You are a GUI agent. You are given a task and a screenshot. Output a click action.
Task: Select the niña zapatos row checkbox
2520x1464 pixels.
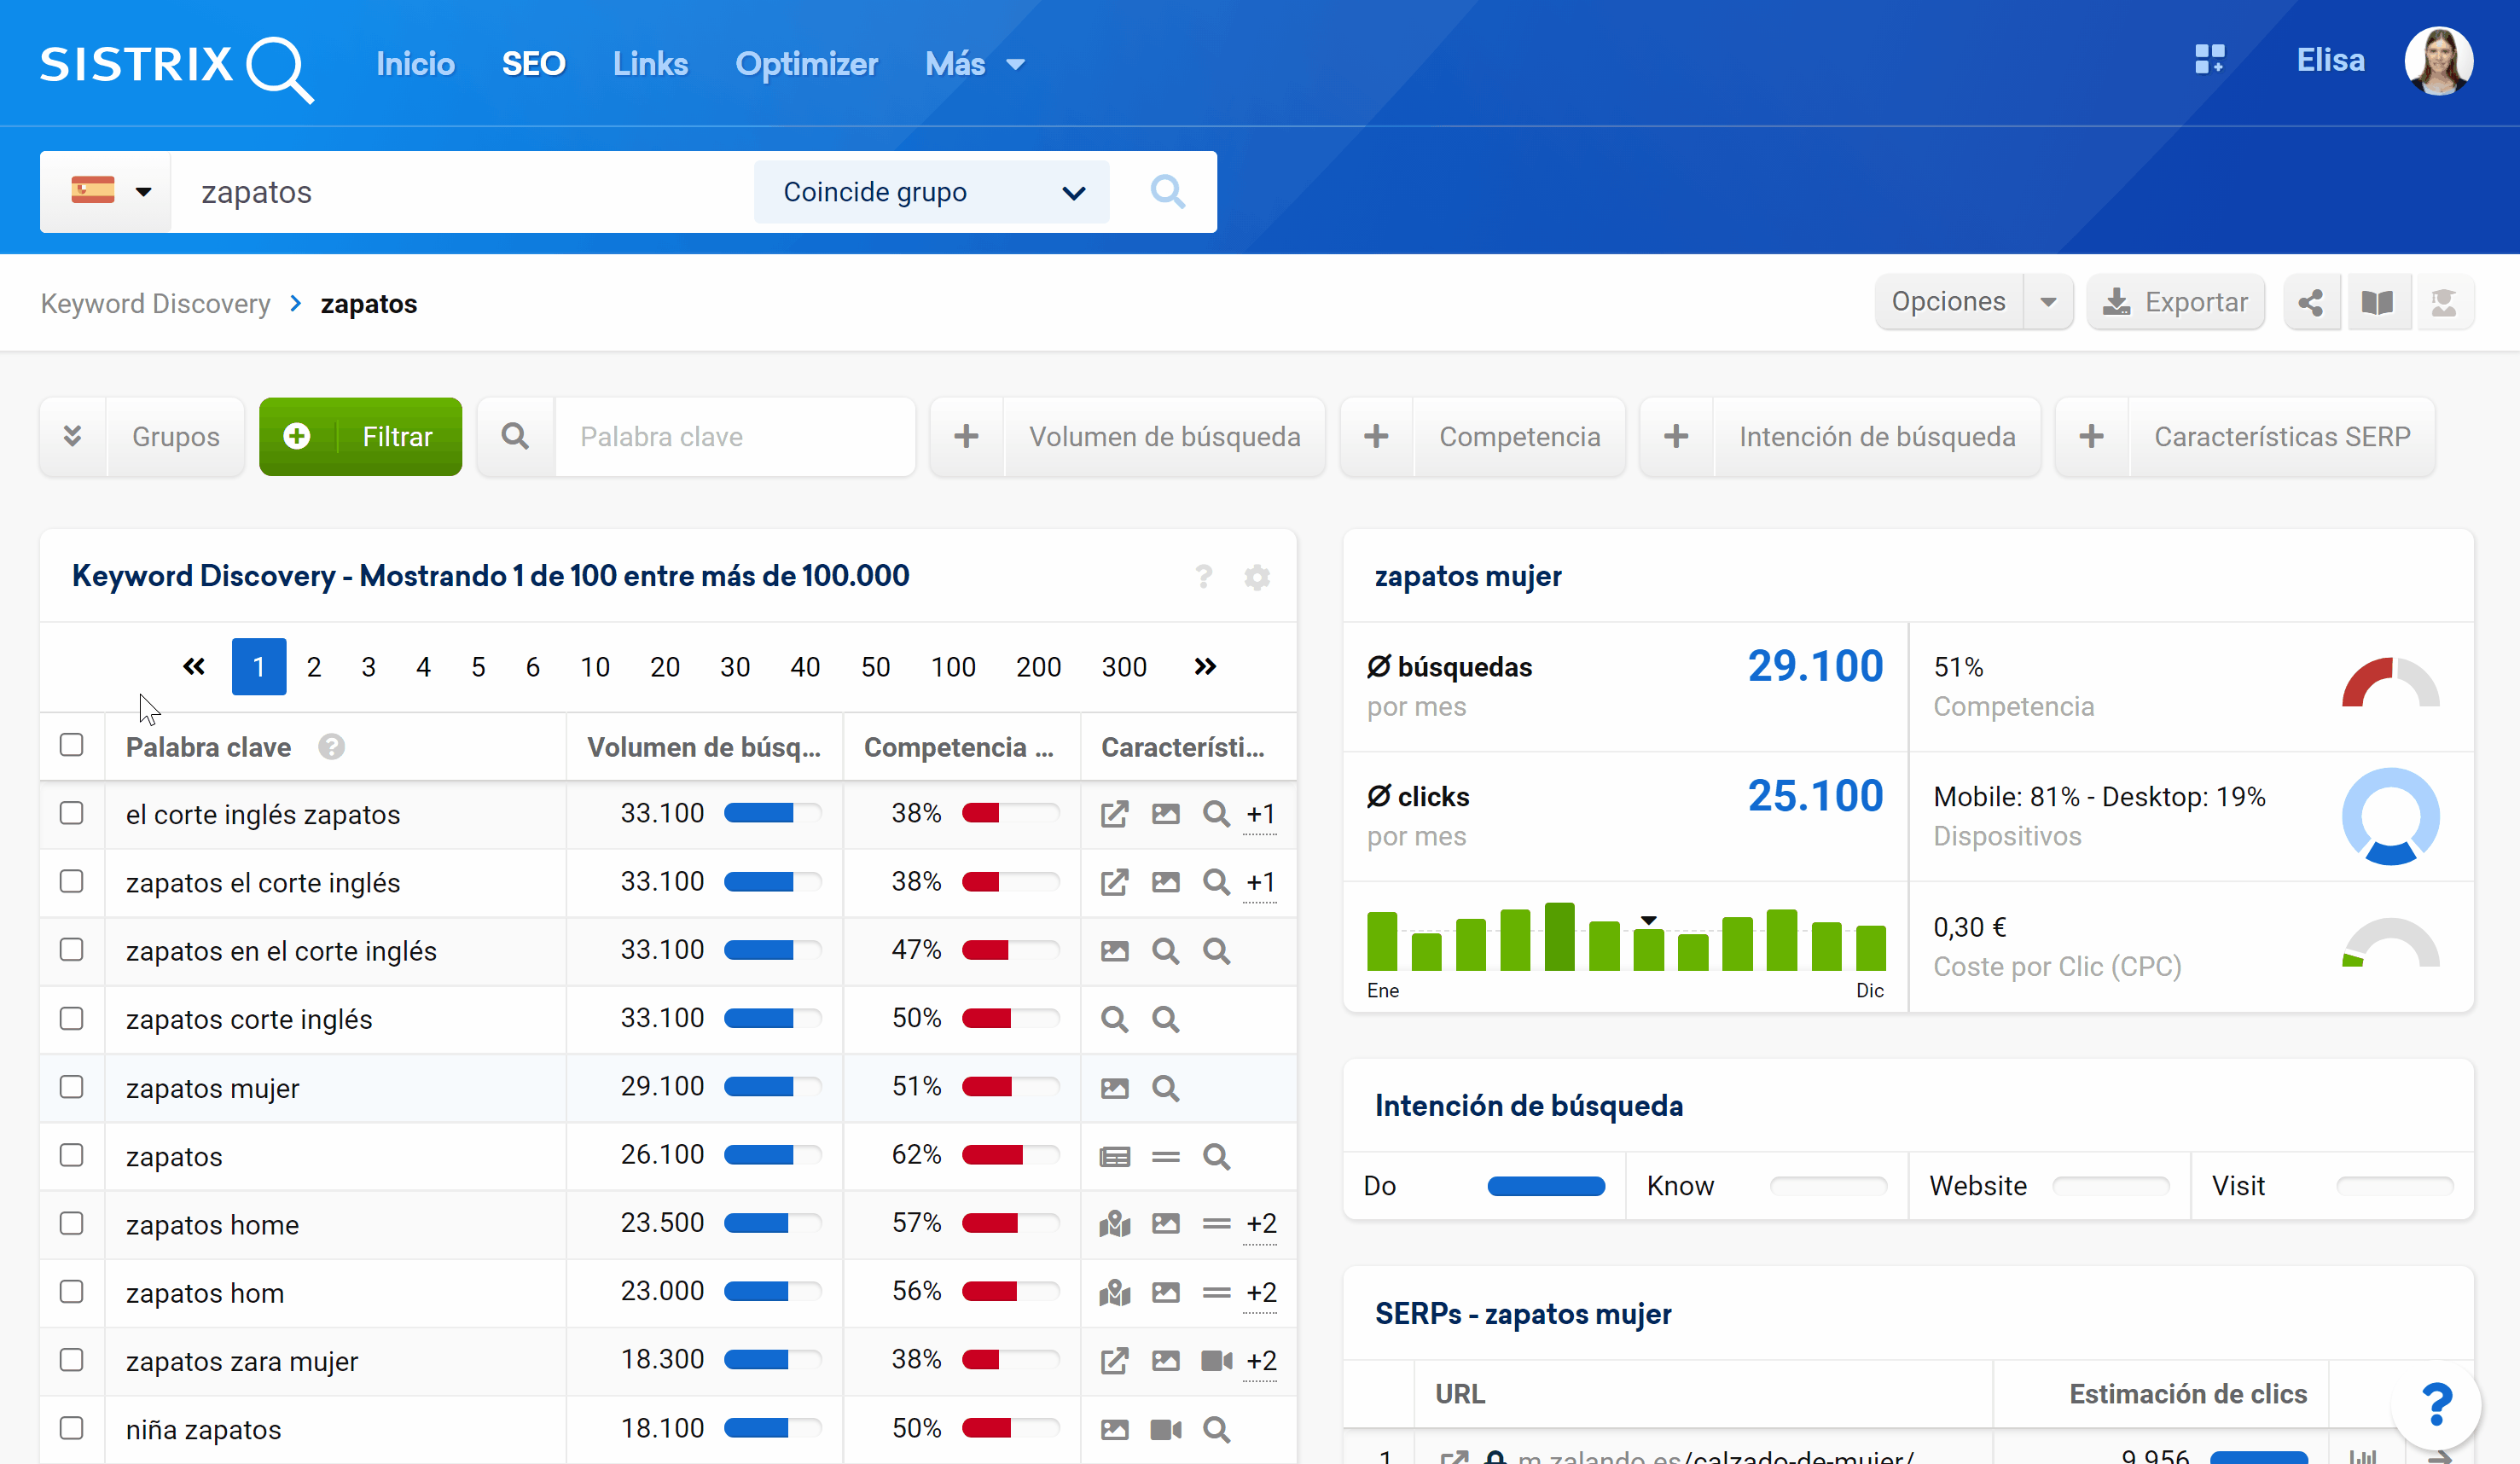pyautogui.click(x=71, y=1429)
